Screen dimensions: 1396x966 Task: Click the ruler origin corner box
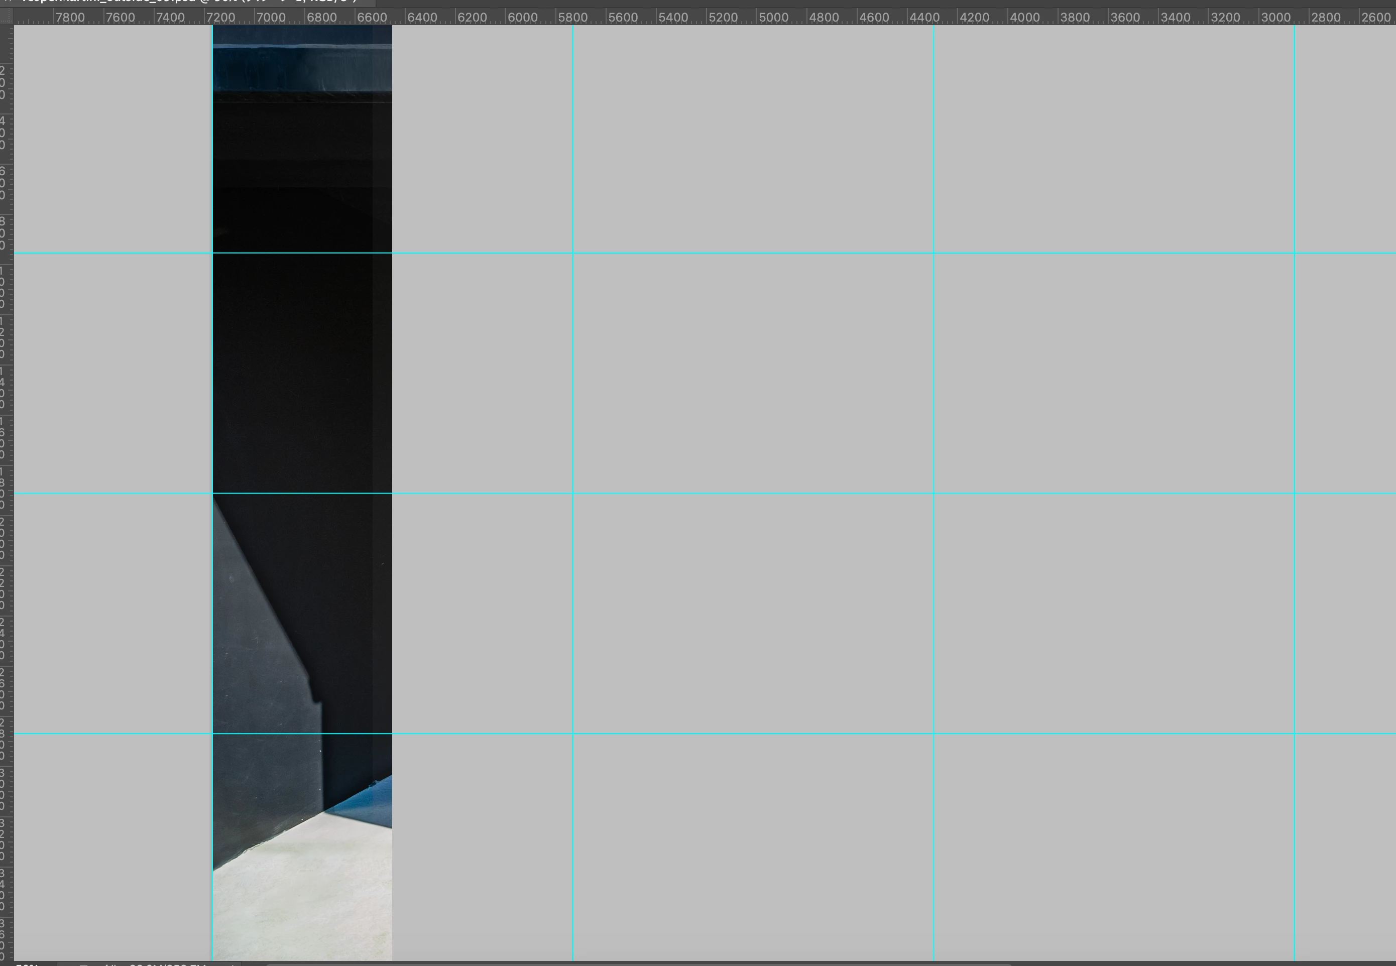click(x=6, y=17)
